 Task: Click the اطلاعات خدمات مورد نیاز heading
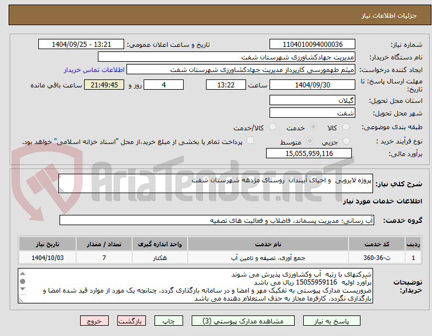point(382,201)
